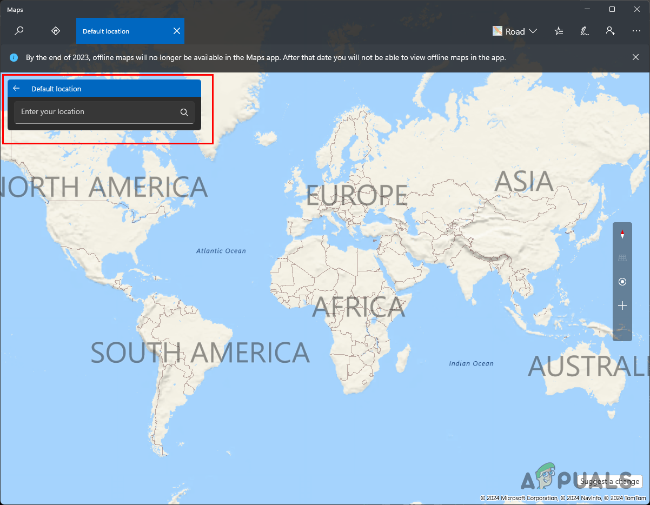Activate Windows Ink pen annotation

coord(585,31)
